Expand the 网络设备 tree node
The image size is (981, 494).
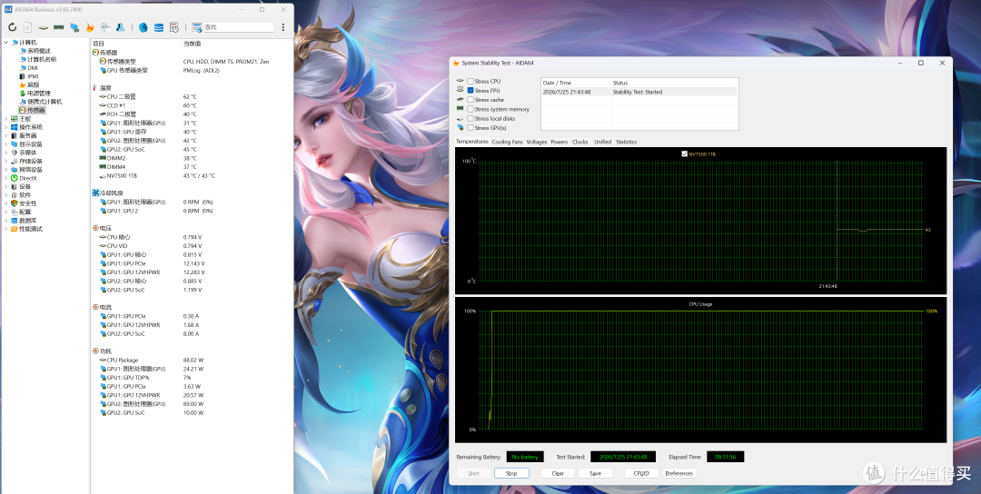coord(6,170)
